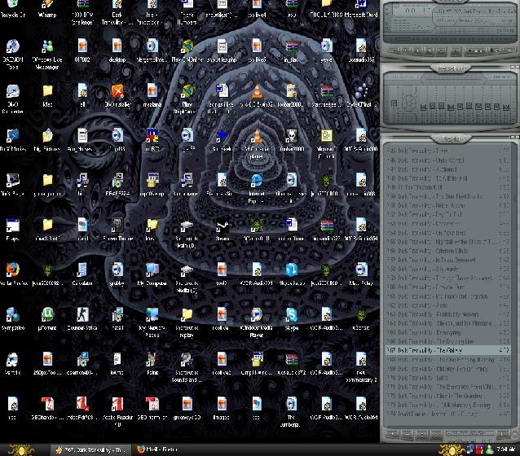Launch the VLC media player shortcut

(257, 143)
